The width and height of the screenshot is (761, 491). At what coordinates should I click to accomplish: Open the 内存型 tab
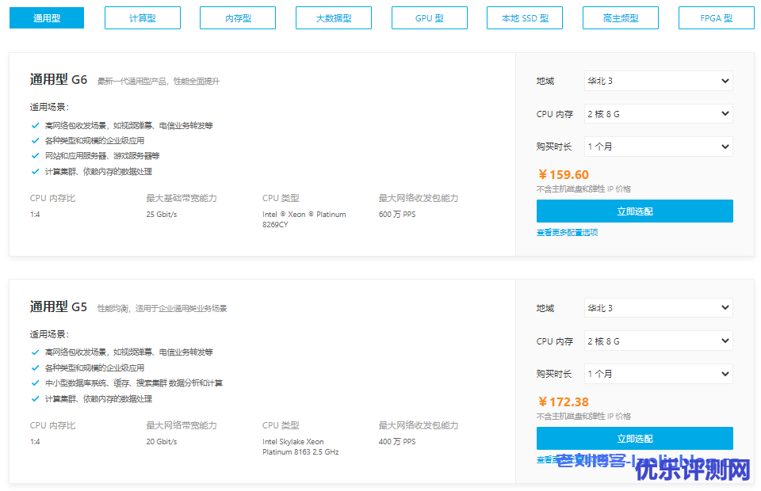(x=238, y=17)
